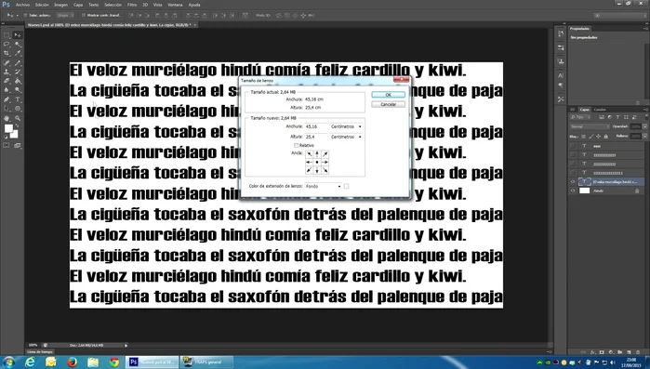Viewport: 650px width, 369px height.
Task: Swap foreground and background colors
Action: 16,125
